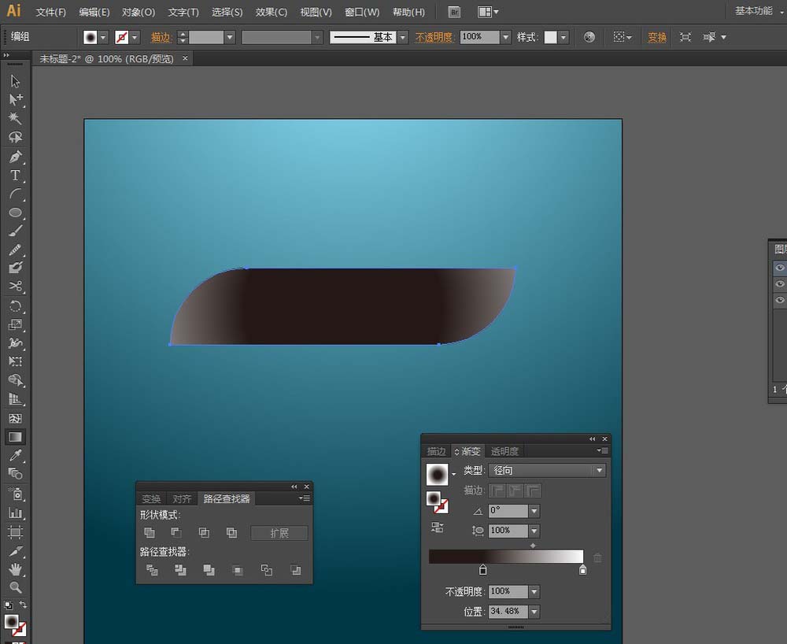Select the Ellipse tool

(15, 213)
